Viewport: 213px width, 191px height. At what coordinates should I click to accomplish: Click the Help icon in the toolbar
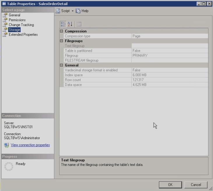point(78,11)
